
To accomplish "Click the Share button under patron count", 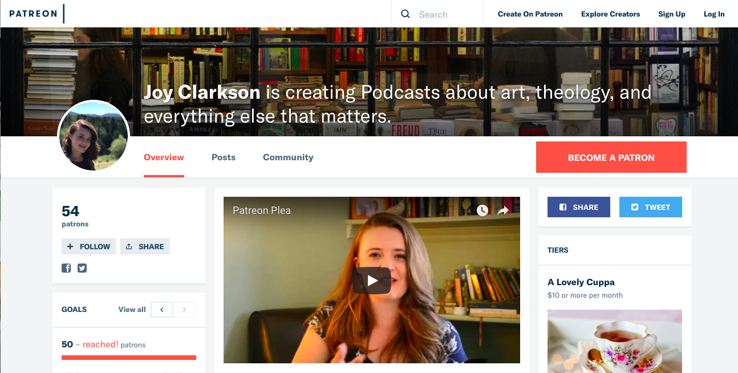I will (145, 246).
